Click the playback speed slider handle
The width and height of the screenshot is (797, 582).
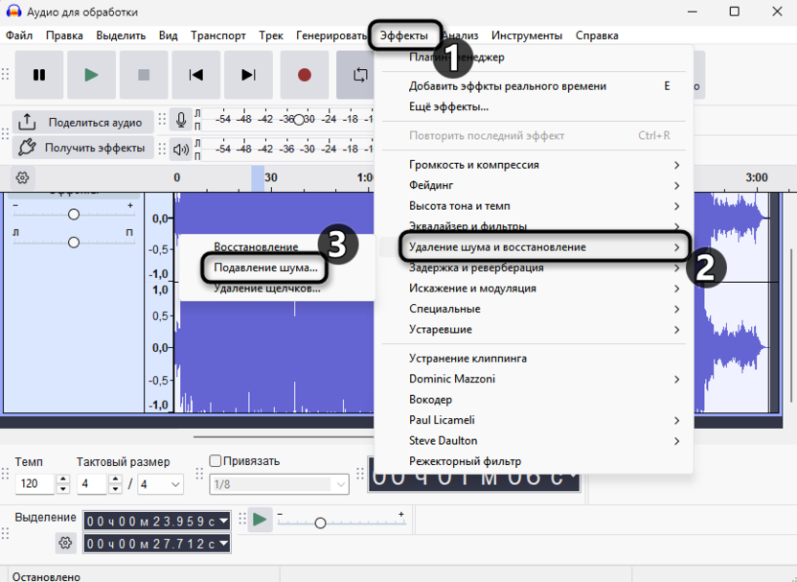tap(320, 523)
